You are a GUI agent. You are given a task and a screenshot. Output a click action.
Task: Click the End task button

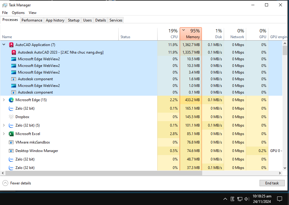(272, 183)
